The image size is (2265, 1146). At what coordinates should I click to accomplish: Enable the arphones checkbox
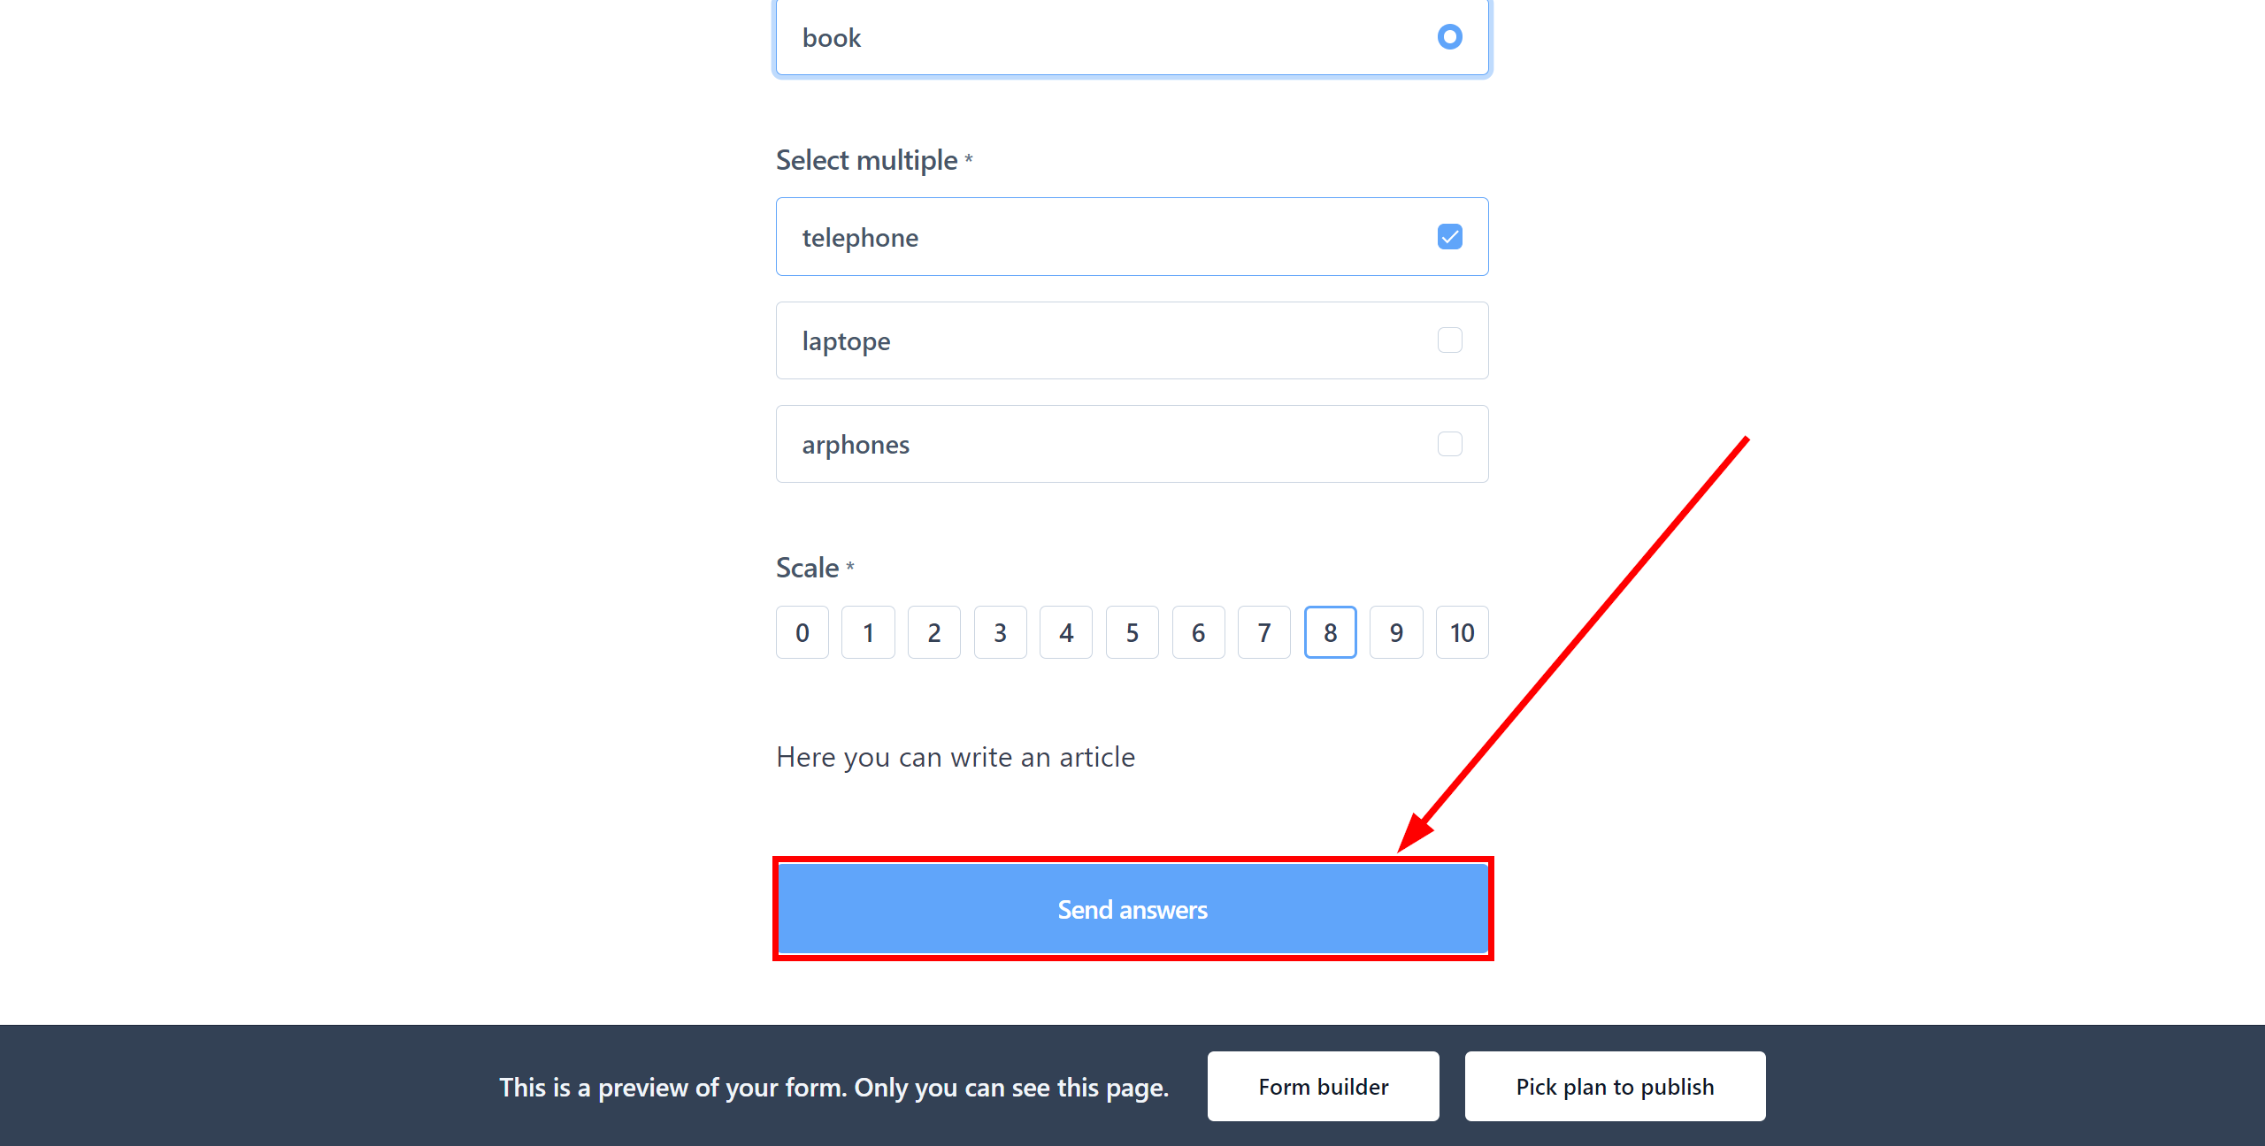(x=1450, y=443)
